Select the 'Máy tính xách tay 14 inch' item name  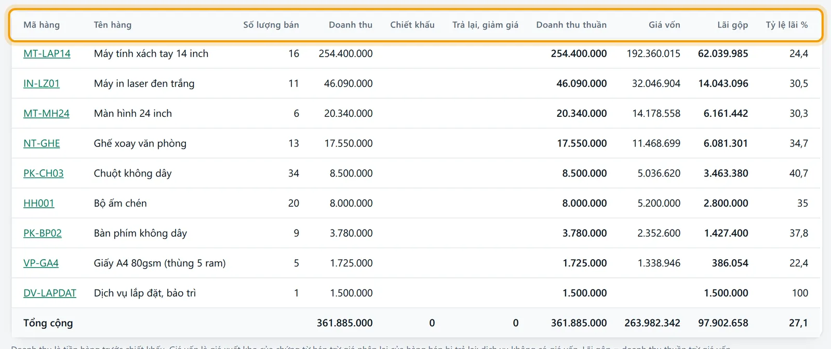pyautogui.click(x=151, y=53)
